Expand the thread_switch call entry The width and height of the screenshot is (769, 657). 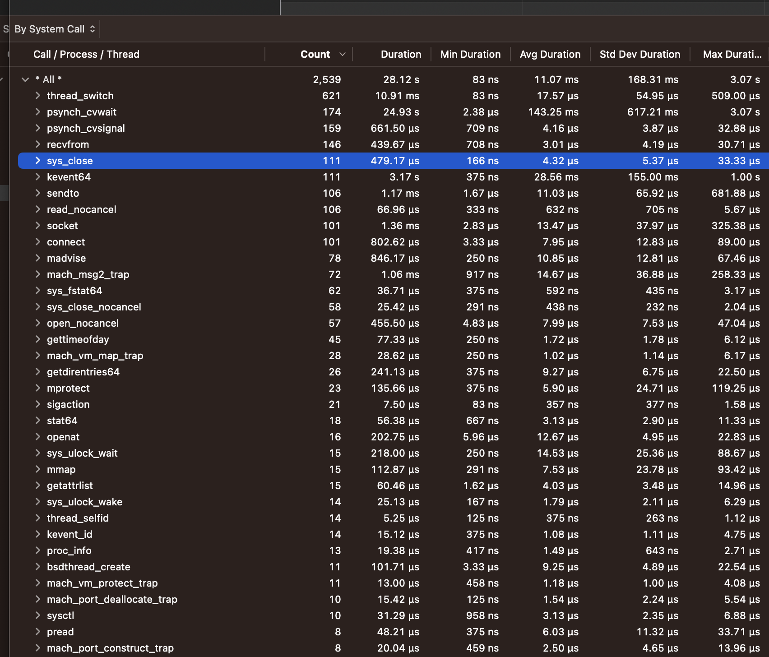pyautogui.click(x=37, y=96)
